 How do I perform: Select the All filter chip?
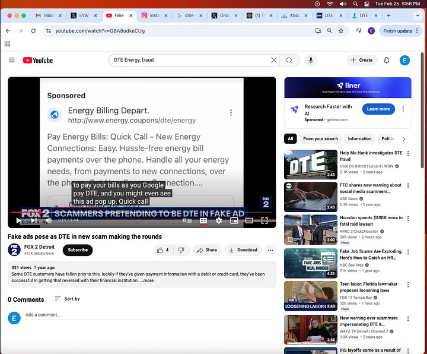[x=290, y=139]
